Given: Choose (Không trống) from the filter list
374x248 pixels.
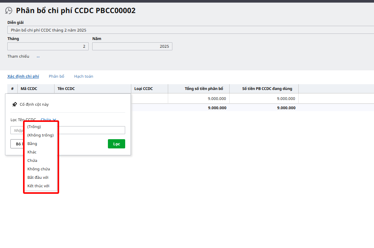Looking at the screenshot, I should pos(40,135).
